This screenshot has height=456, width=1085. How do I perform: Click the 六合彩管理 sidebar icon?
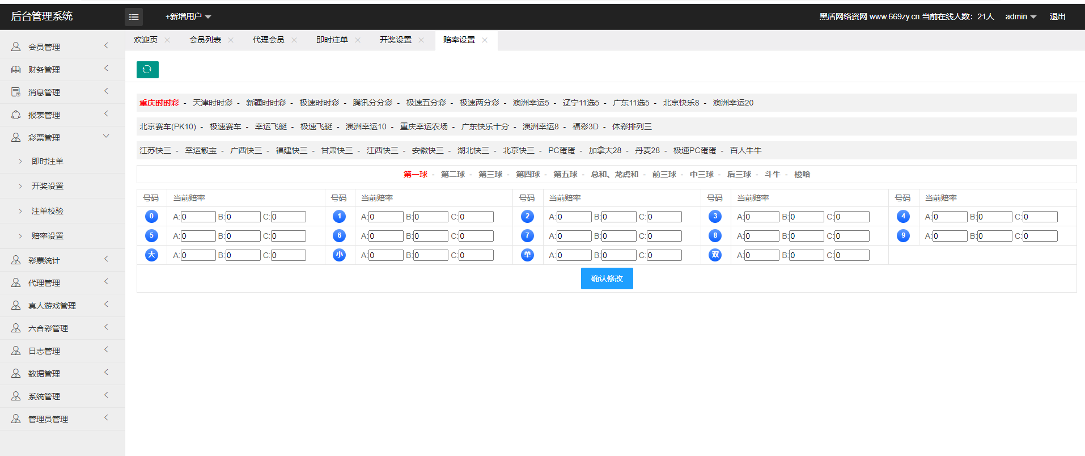[16, 328]
